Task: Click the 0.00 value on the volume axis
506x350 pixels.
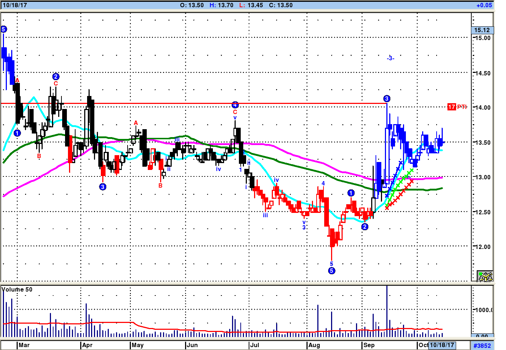Action: [482, 336]
